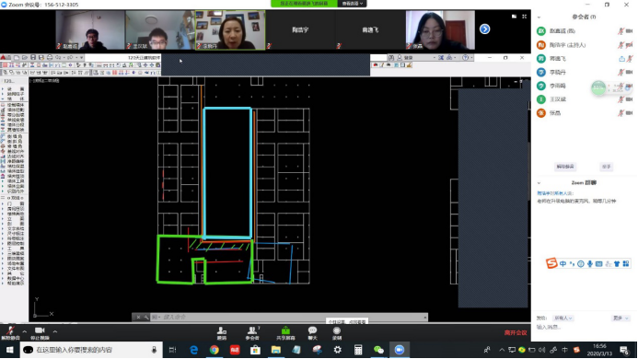Click the Record icon in Zoom toolbar
Viewport: 638px width, 359px height.
(x=337, y=333)
